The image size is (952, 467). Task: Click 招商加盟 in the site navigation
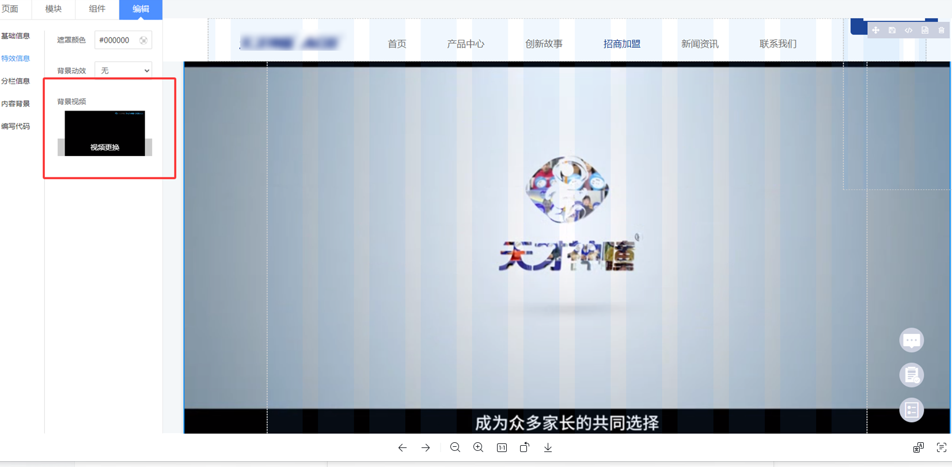coord(622,44)
